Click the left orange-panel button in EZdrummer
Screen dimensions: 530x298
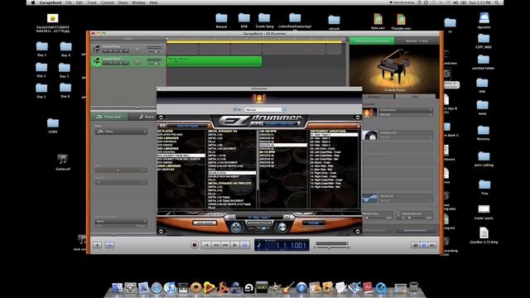tap(205, 223)
